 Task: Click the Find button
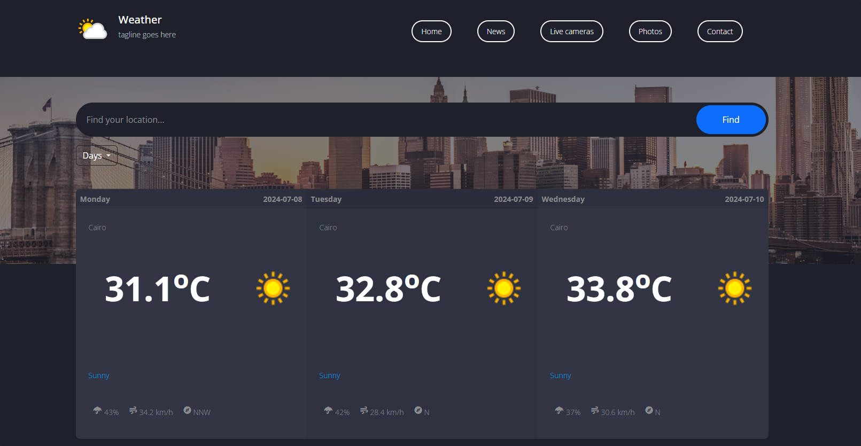tap(731, 120)
